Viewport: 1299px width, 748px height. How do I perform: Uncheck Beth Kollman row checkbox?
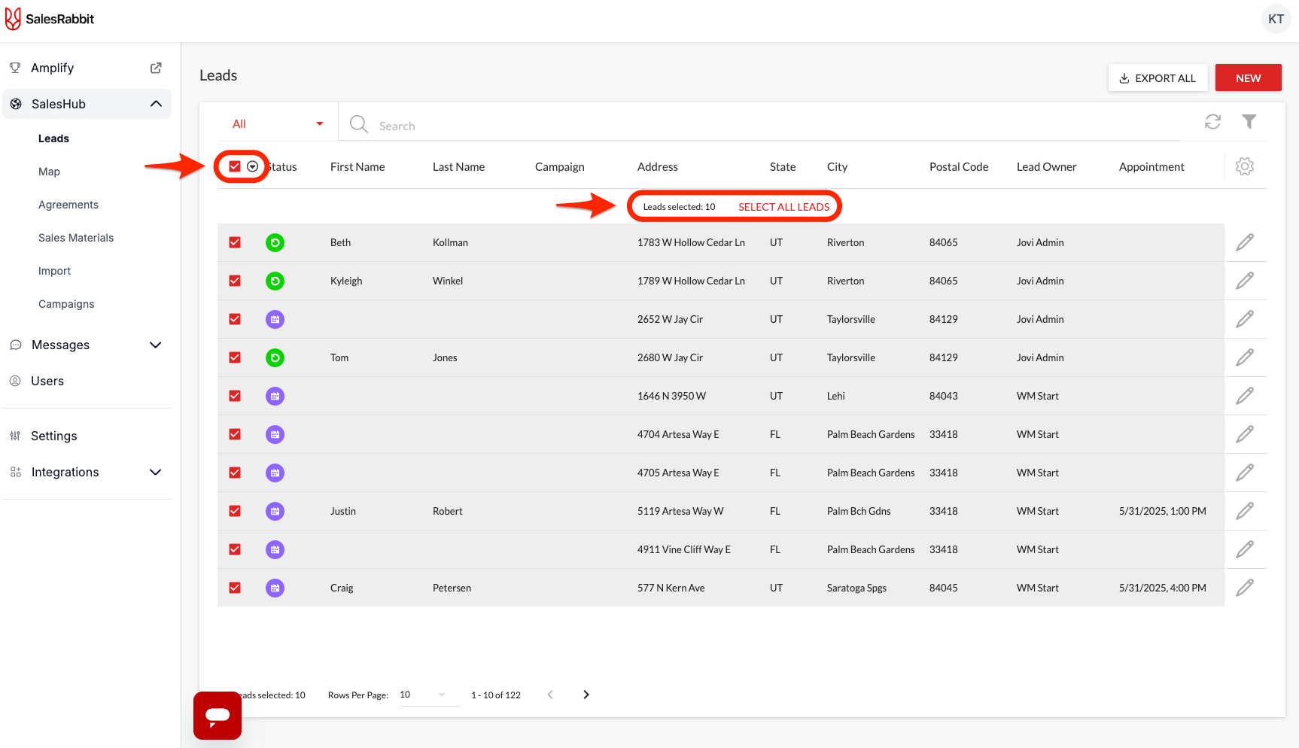pos(235,242)
